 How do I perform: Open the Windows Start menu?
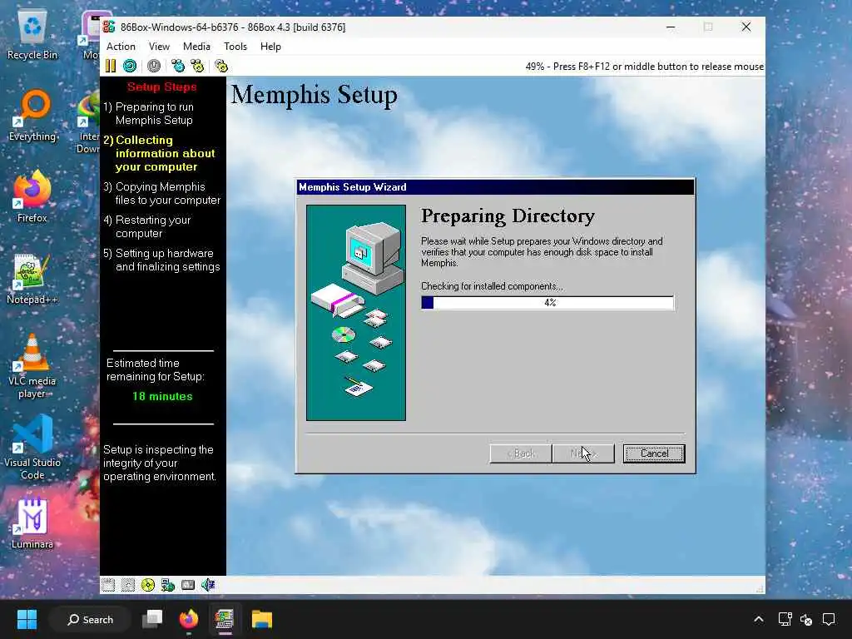(27, 619)
